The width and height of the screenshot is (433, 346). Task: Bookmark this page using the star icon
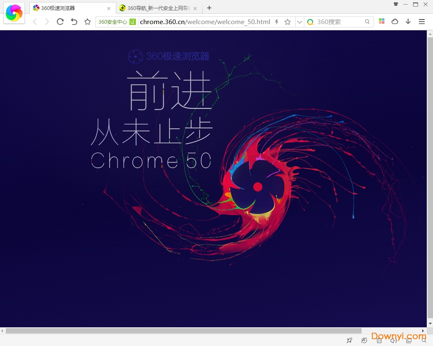pos(288,21)
